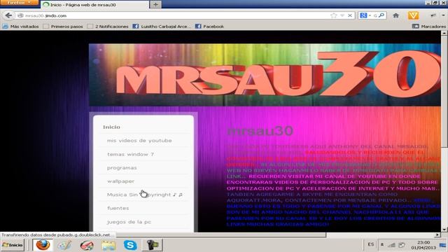Click the clock showing 23:00 01/04/2013
The height and width of the screenshot is (252, 448).
[x=423, y=245]
